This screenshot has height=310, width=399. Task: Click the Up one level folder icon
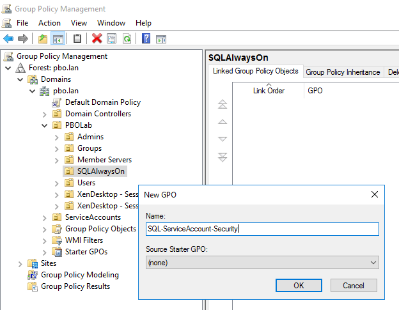point(43,39)
